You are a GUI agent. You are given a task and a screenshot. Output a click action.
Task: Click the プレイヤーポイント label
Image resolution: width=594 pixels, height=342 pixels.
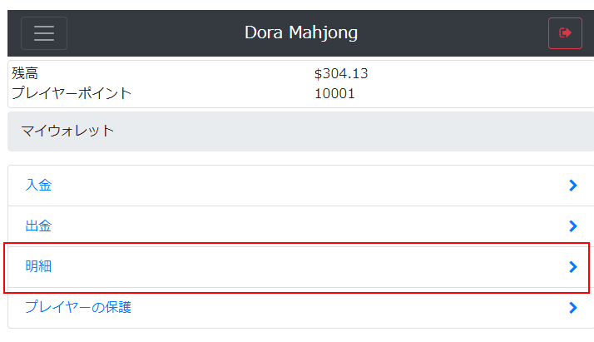tap(72, 93)
